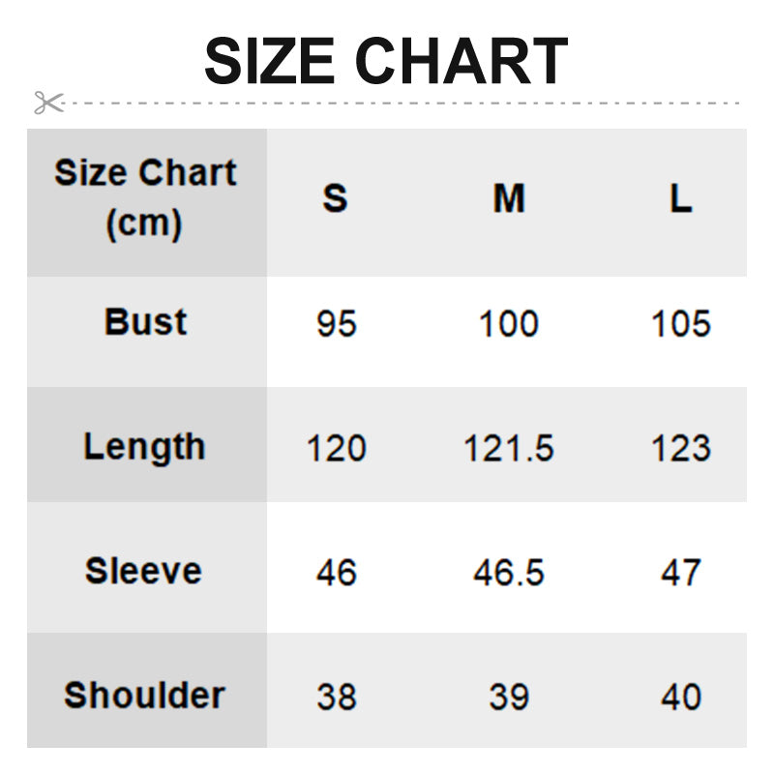Viewport: 774px width, 774px height.
Task: Click the Bust row label
Action: tap(145, 322)
